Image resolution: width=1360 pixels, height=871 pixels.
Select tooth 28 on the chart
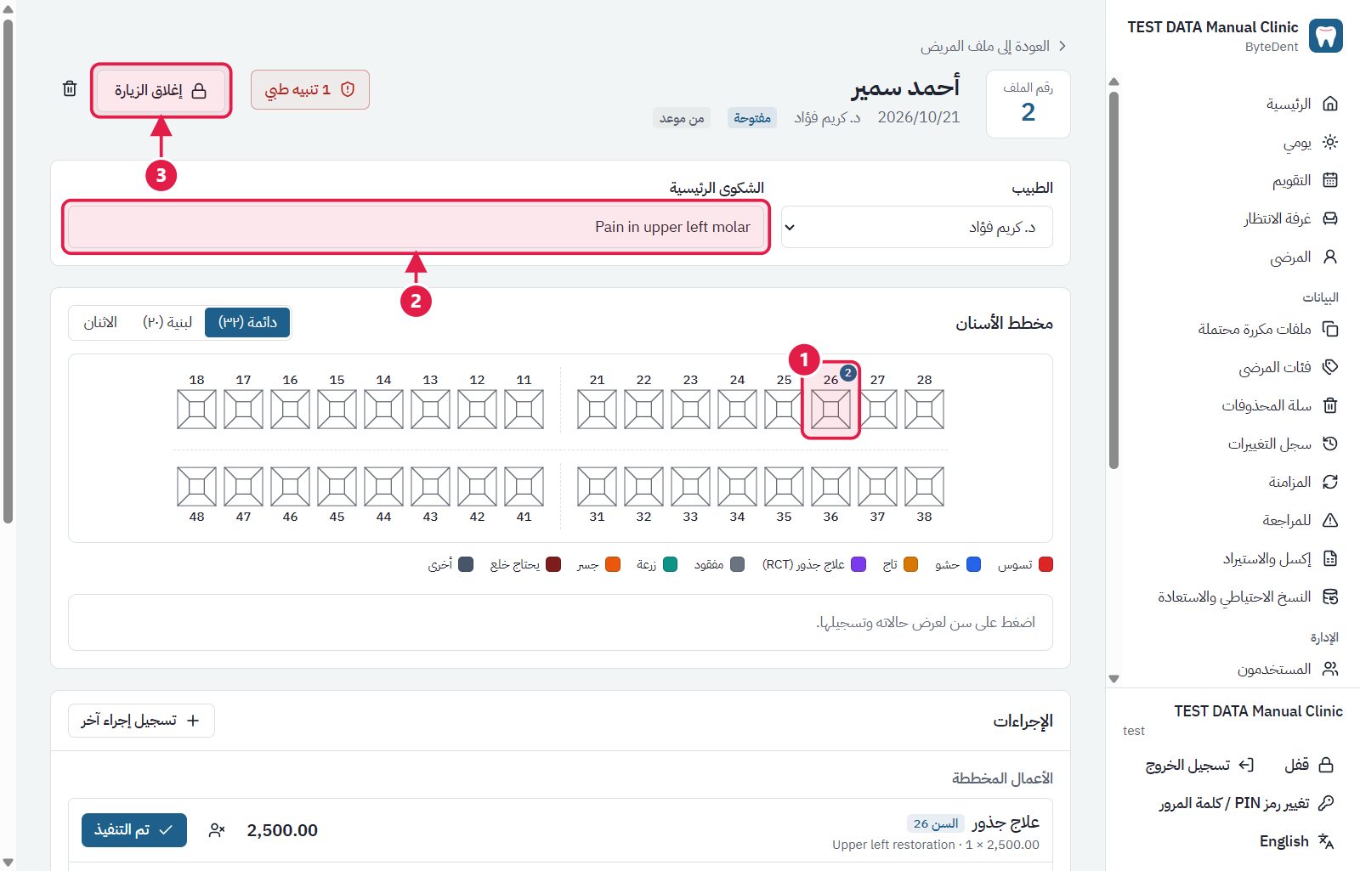pyautogui.click(x=924, y=410)
